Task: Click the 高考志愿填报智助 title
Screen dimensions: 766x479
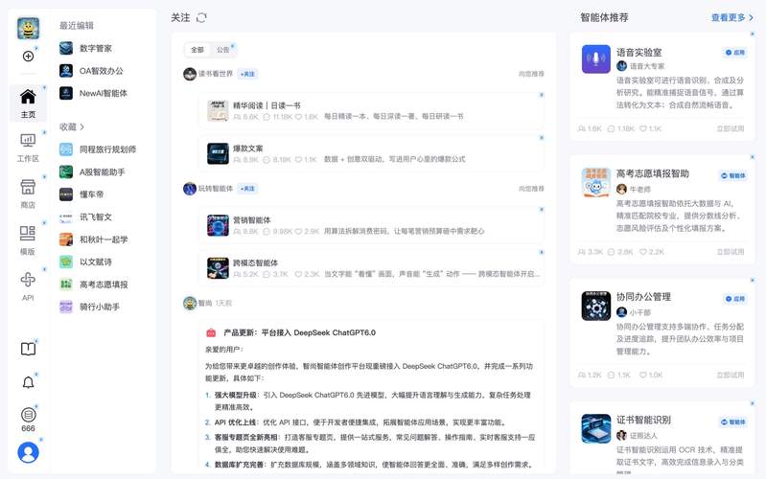Action: pos(652,173)
